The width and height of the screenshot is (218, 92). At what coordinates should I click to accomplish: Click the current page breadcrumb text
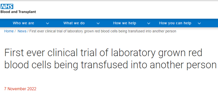103,31
